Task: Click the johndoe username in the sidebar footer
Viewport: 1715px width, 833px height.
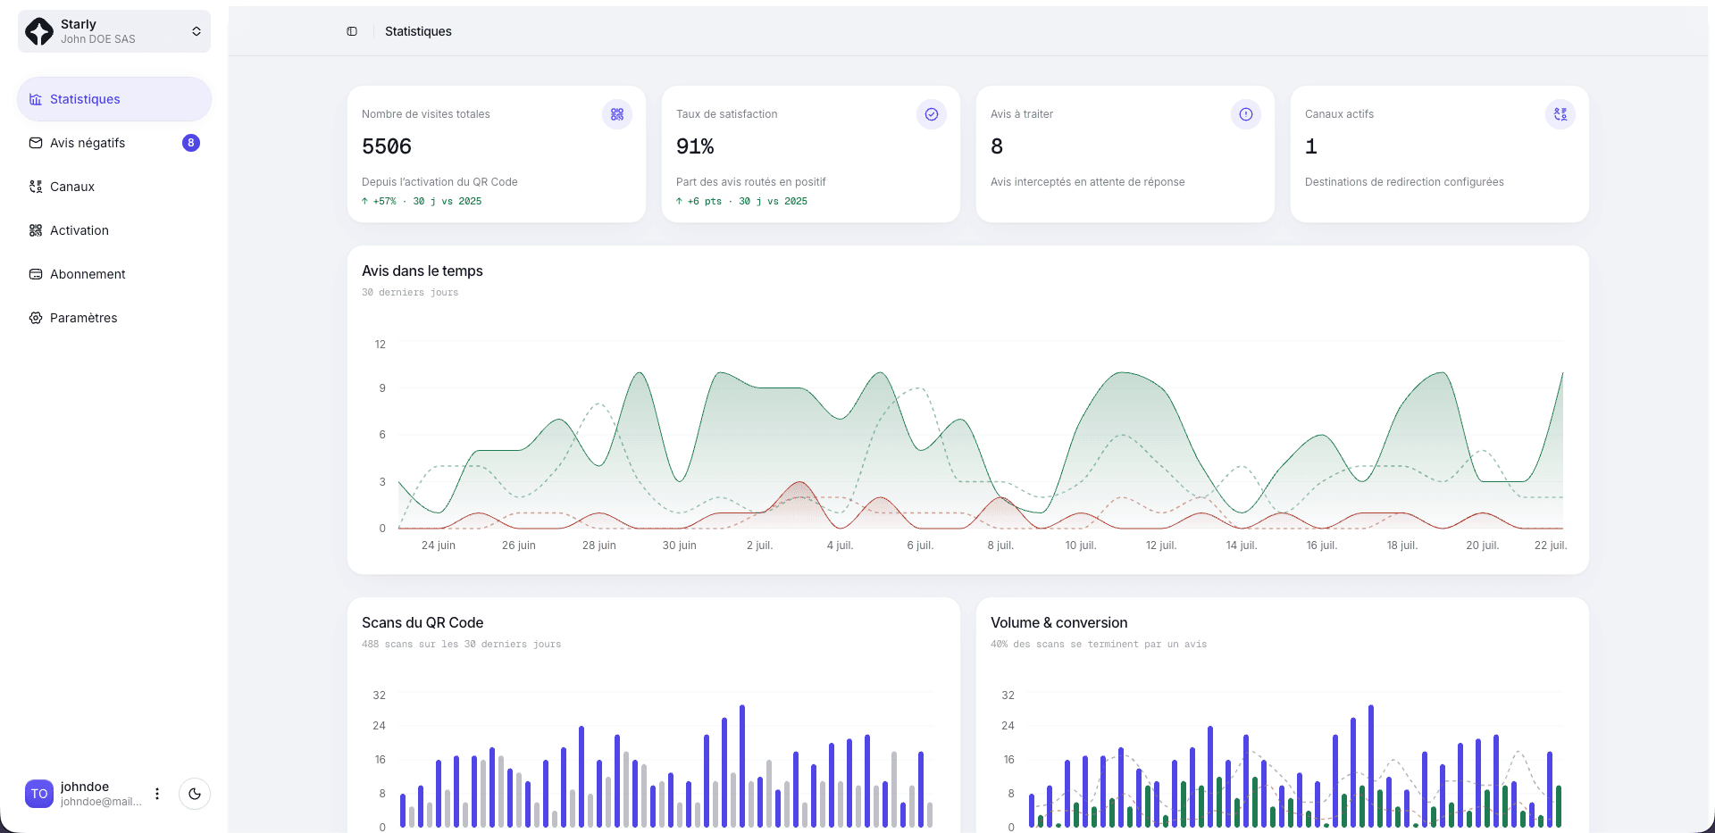Action: [85, 787]
